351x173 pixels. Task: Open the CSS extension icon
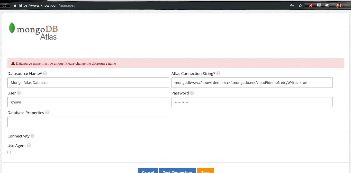coord(319,5)
